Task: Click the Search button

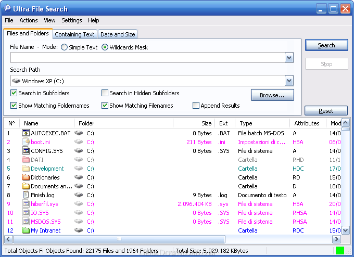Action: pos(326,45)
